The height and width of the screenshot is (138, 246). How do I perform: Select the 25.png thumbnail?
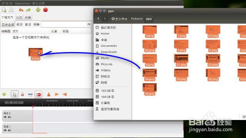click(x=181, y=73)
